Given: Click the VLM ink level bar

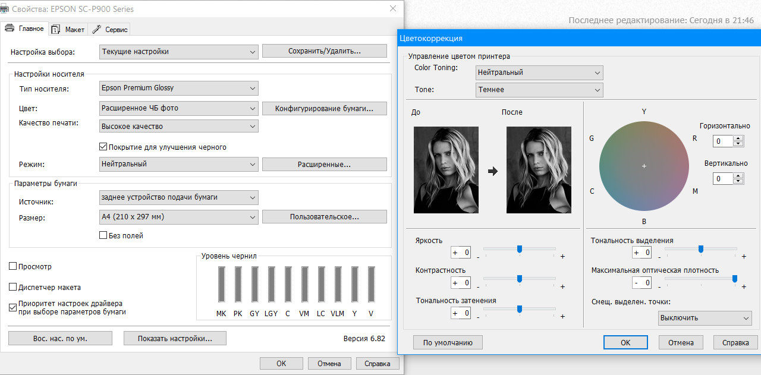Looking at the screenshot, I should coord(338,285).
